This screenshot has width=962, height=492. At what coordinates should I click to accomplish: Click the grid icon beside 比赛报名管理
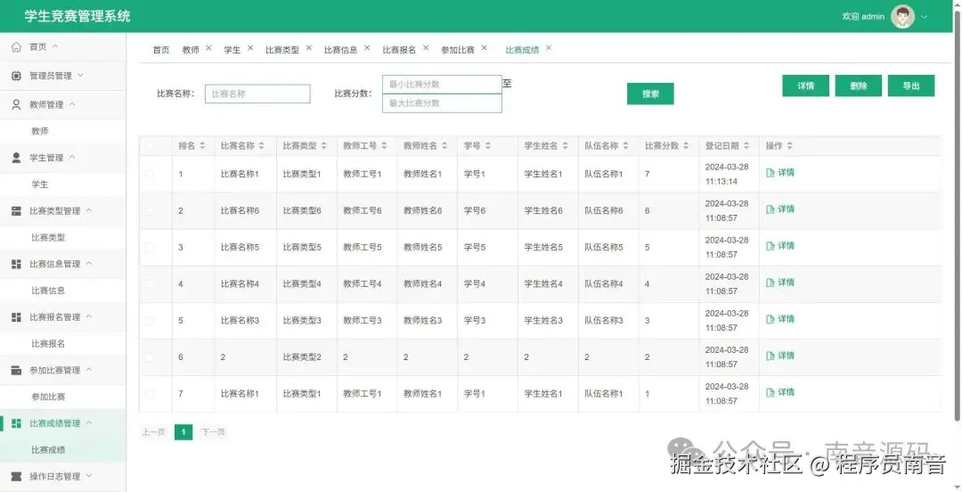(x=17, y=317)
